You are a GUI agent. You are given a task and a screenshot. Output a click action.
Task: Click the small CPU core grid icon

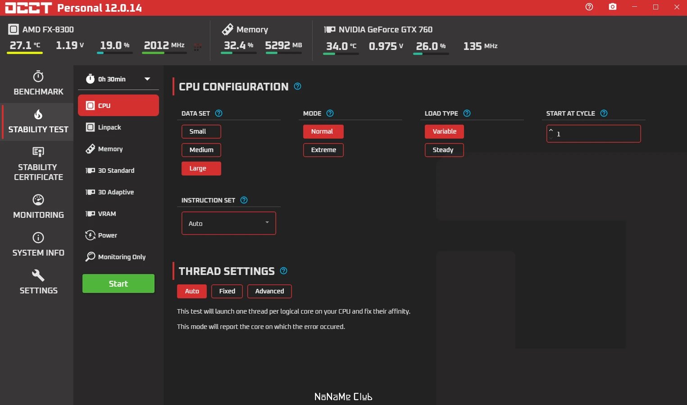[197, 47]
